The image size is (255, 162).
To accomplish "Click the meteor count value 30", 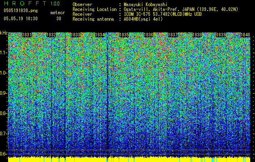I will (x=59, y=19).
